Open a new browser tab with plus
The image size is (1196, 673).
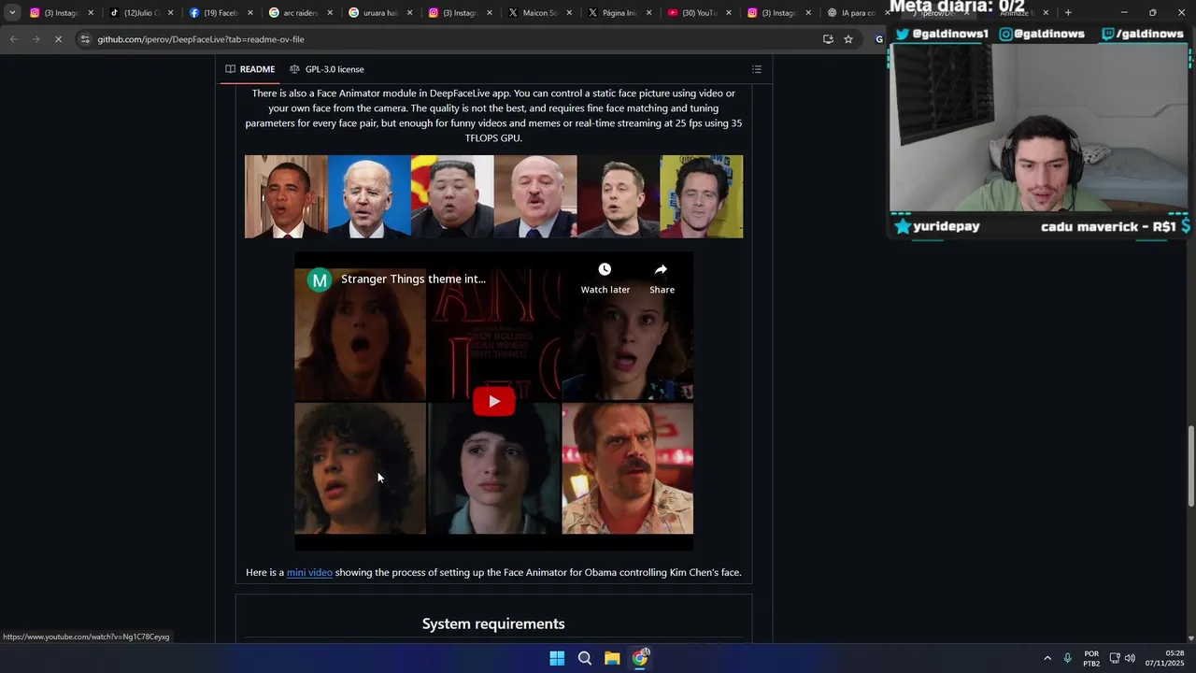tap(1068, 13)
